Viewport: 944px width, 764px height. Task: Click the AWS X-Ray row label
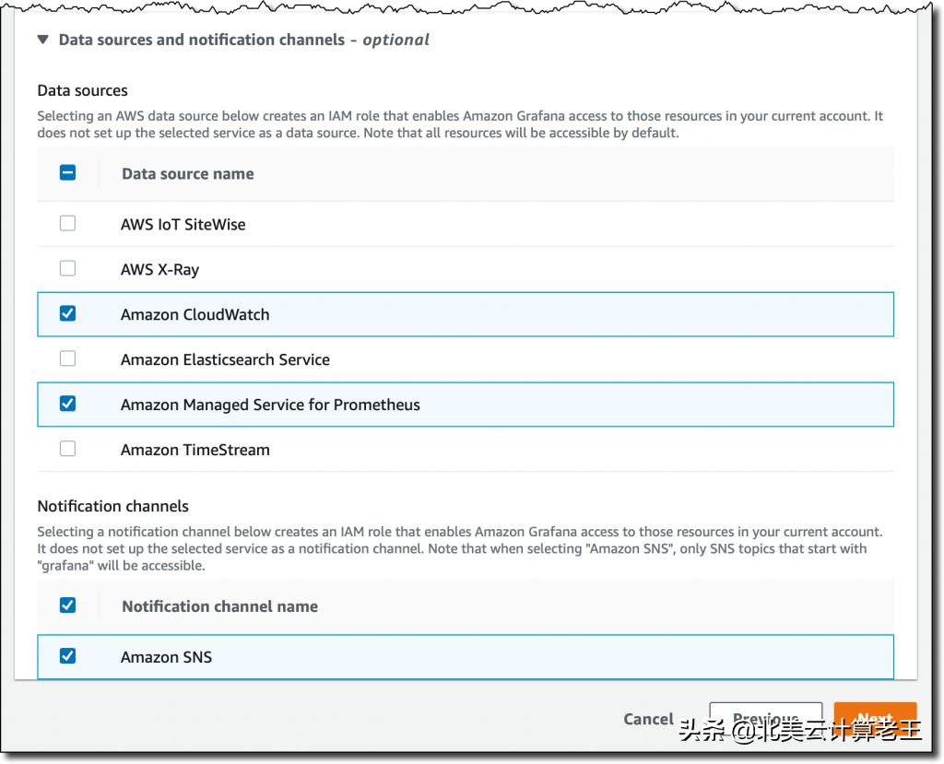pyautogui.click(x=159, y=270)
